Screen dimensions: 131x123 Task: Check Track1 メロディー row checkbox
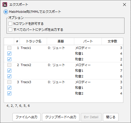click(x=9, y=48)
